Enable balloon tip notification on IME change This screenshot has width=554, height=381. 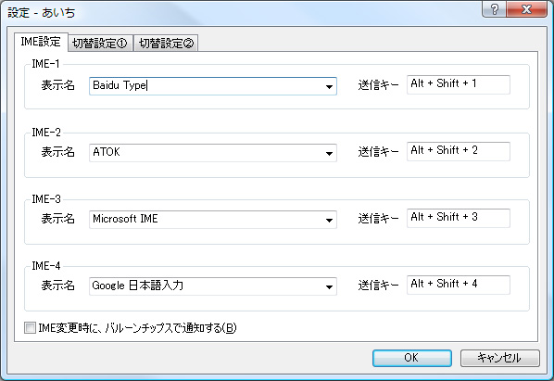coord(30,328)
